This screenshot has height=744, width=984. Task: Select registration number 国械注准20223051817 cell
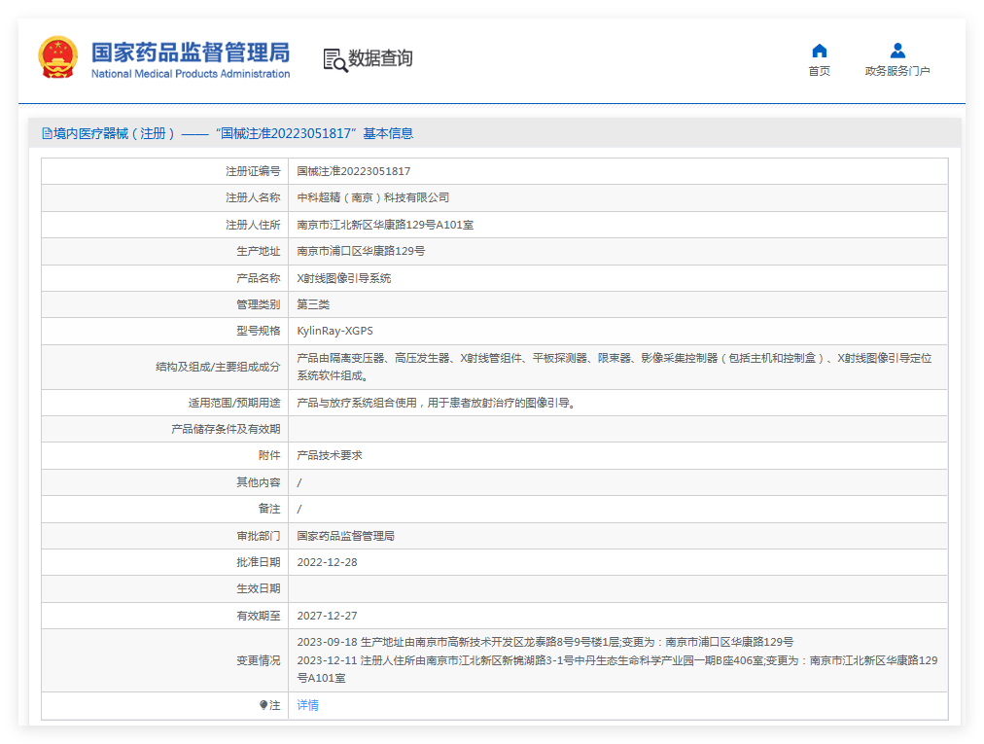coord(353,171)
